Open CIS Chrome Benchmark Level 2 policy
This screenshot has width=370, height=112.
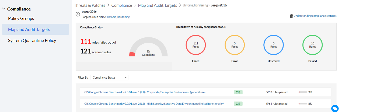click(154, 104)
